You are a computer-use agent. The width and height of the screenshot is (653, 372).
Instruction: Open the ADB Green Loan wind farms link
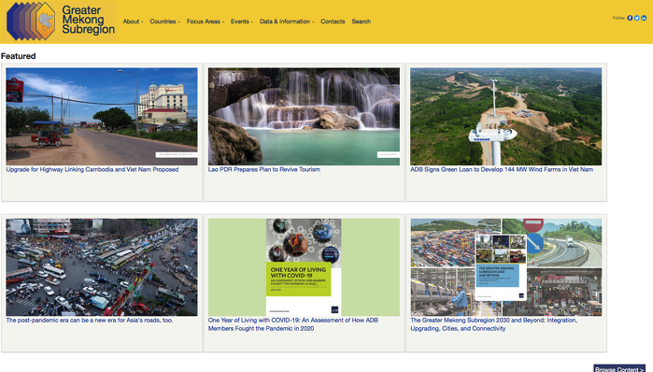[x=502, y=169]
